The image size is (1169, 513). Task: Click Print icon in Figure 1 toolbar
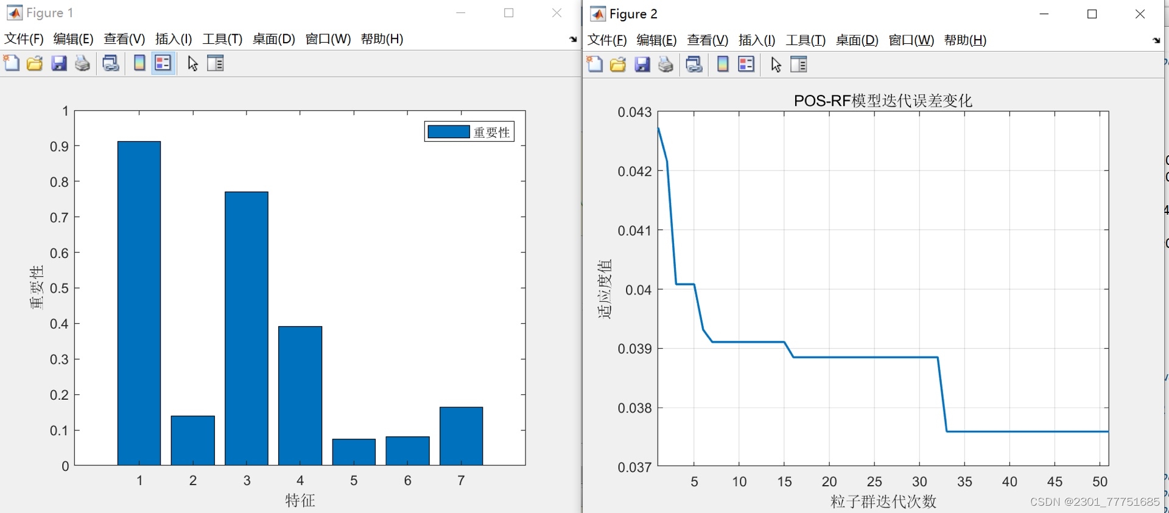coord(82,63)
